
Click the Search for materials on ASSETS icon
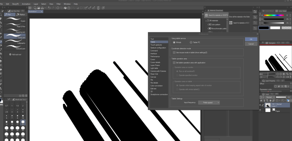coord(206,15)
